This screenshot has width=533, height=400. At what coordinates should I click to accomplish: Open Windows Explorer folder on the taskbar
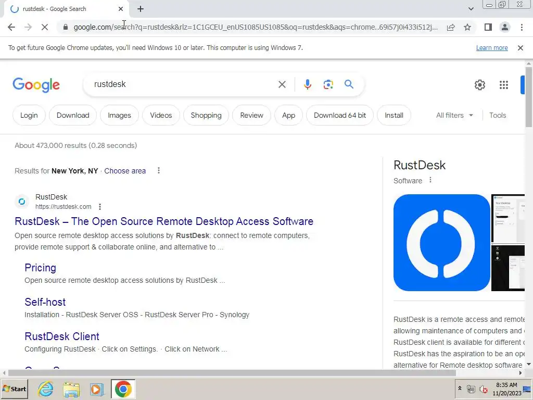(x=71, y=389)
